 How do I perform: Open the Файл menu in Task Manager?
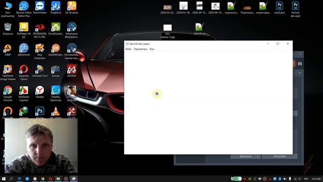coord(128,49)
